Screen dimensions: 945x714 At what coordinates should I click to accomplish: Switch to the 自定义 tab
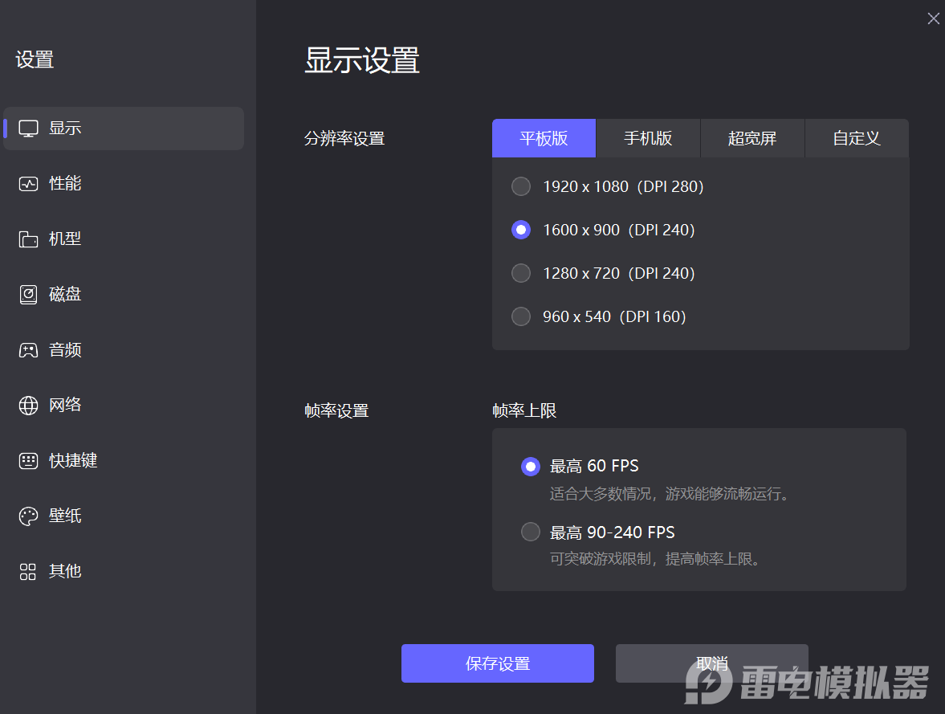tap(857, 138)
